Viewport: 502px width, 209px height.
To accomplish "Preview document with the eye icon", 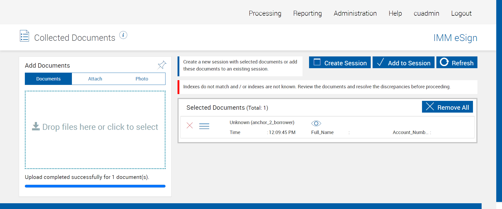I will (316, 123).
